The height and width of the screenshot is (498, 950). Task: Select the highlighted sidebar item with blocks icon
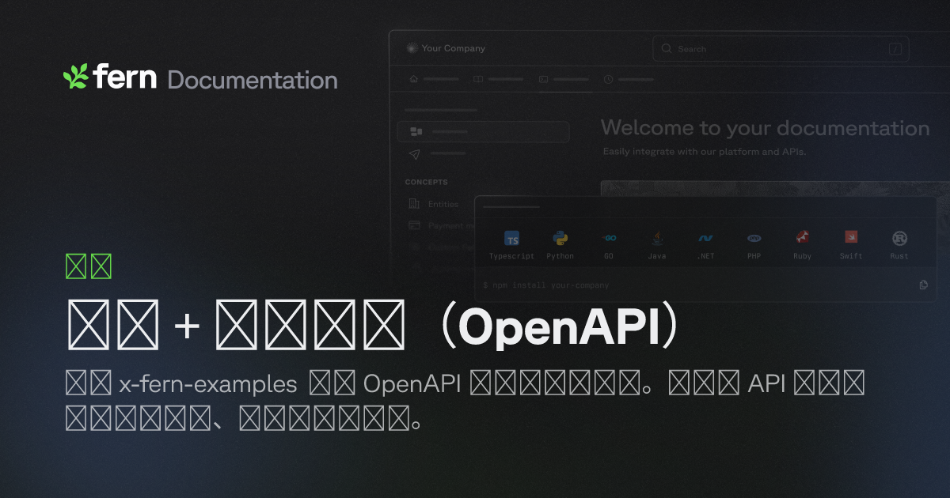[x=484, y=131]
